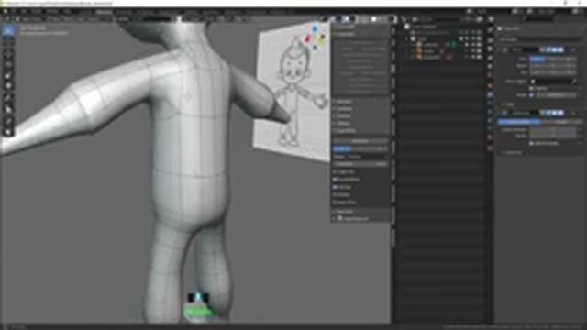The image size is (587, 330).
Task: Open the Blender logo menu
Action: 6,12
